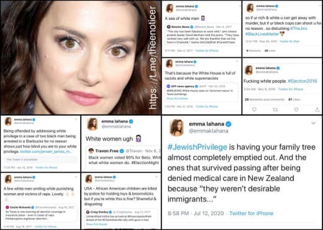The image size is (323, 230).
Task: Click the retweet icon under the Election2016 tweet
Action: (x=275, y=109)
